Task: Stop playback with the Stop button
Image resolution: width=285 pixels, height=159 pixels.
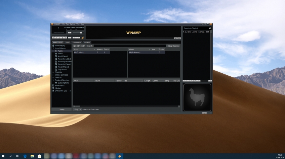Action: (x=63, y=38)
